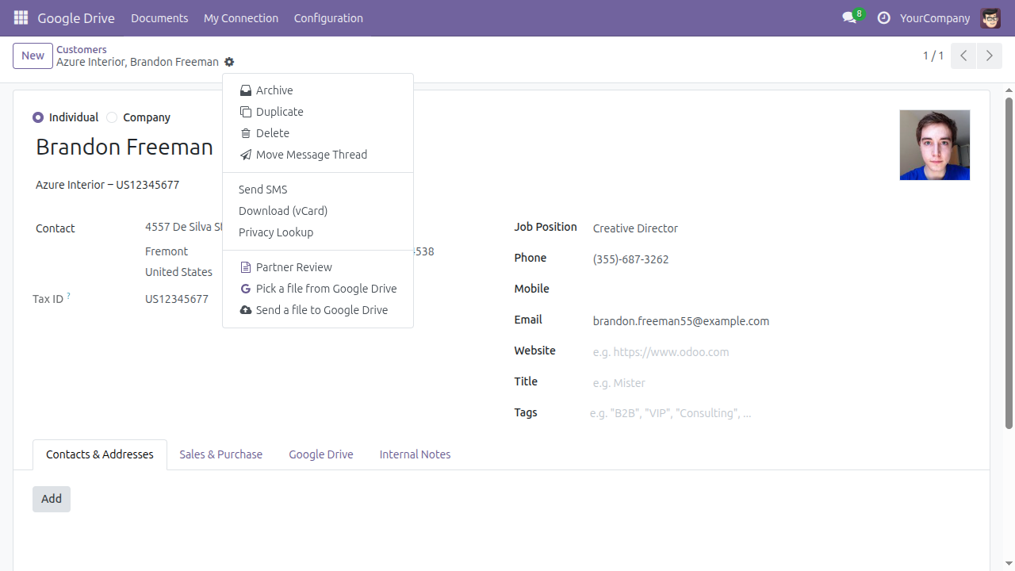This screenshot has height=571, width=1015.
Task: Click the Google Drive app title
Action: point(76,17)
